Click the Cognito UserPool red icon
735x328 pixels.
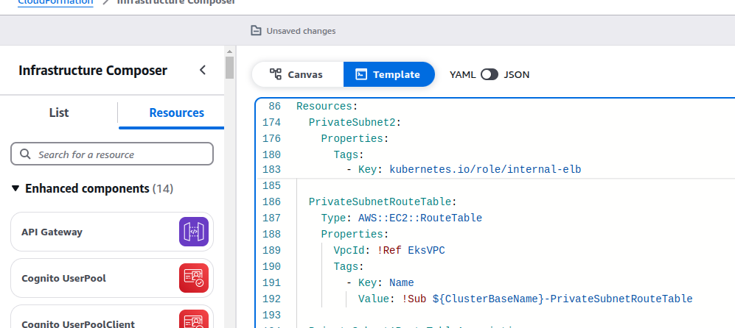click(x=194, y=279)
